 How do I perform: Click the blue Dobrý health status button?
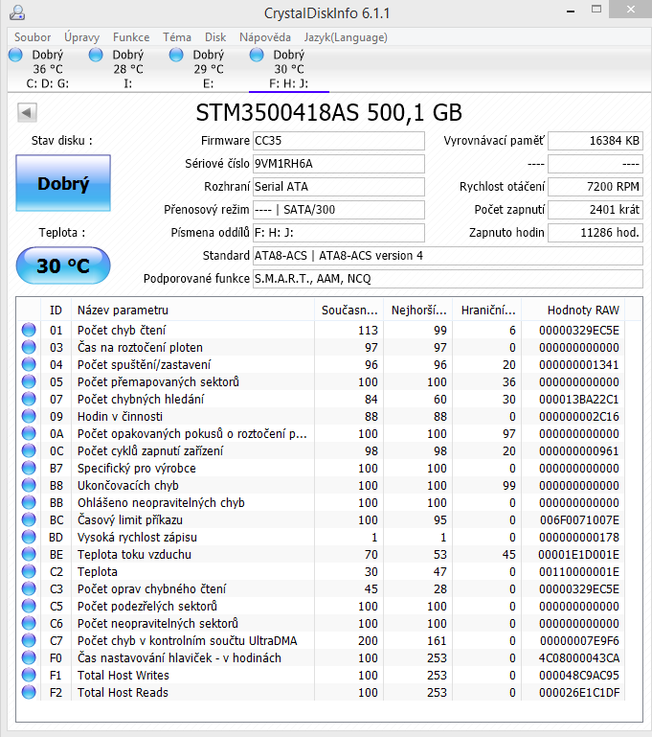coord(63,183)
